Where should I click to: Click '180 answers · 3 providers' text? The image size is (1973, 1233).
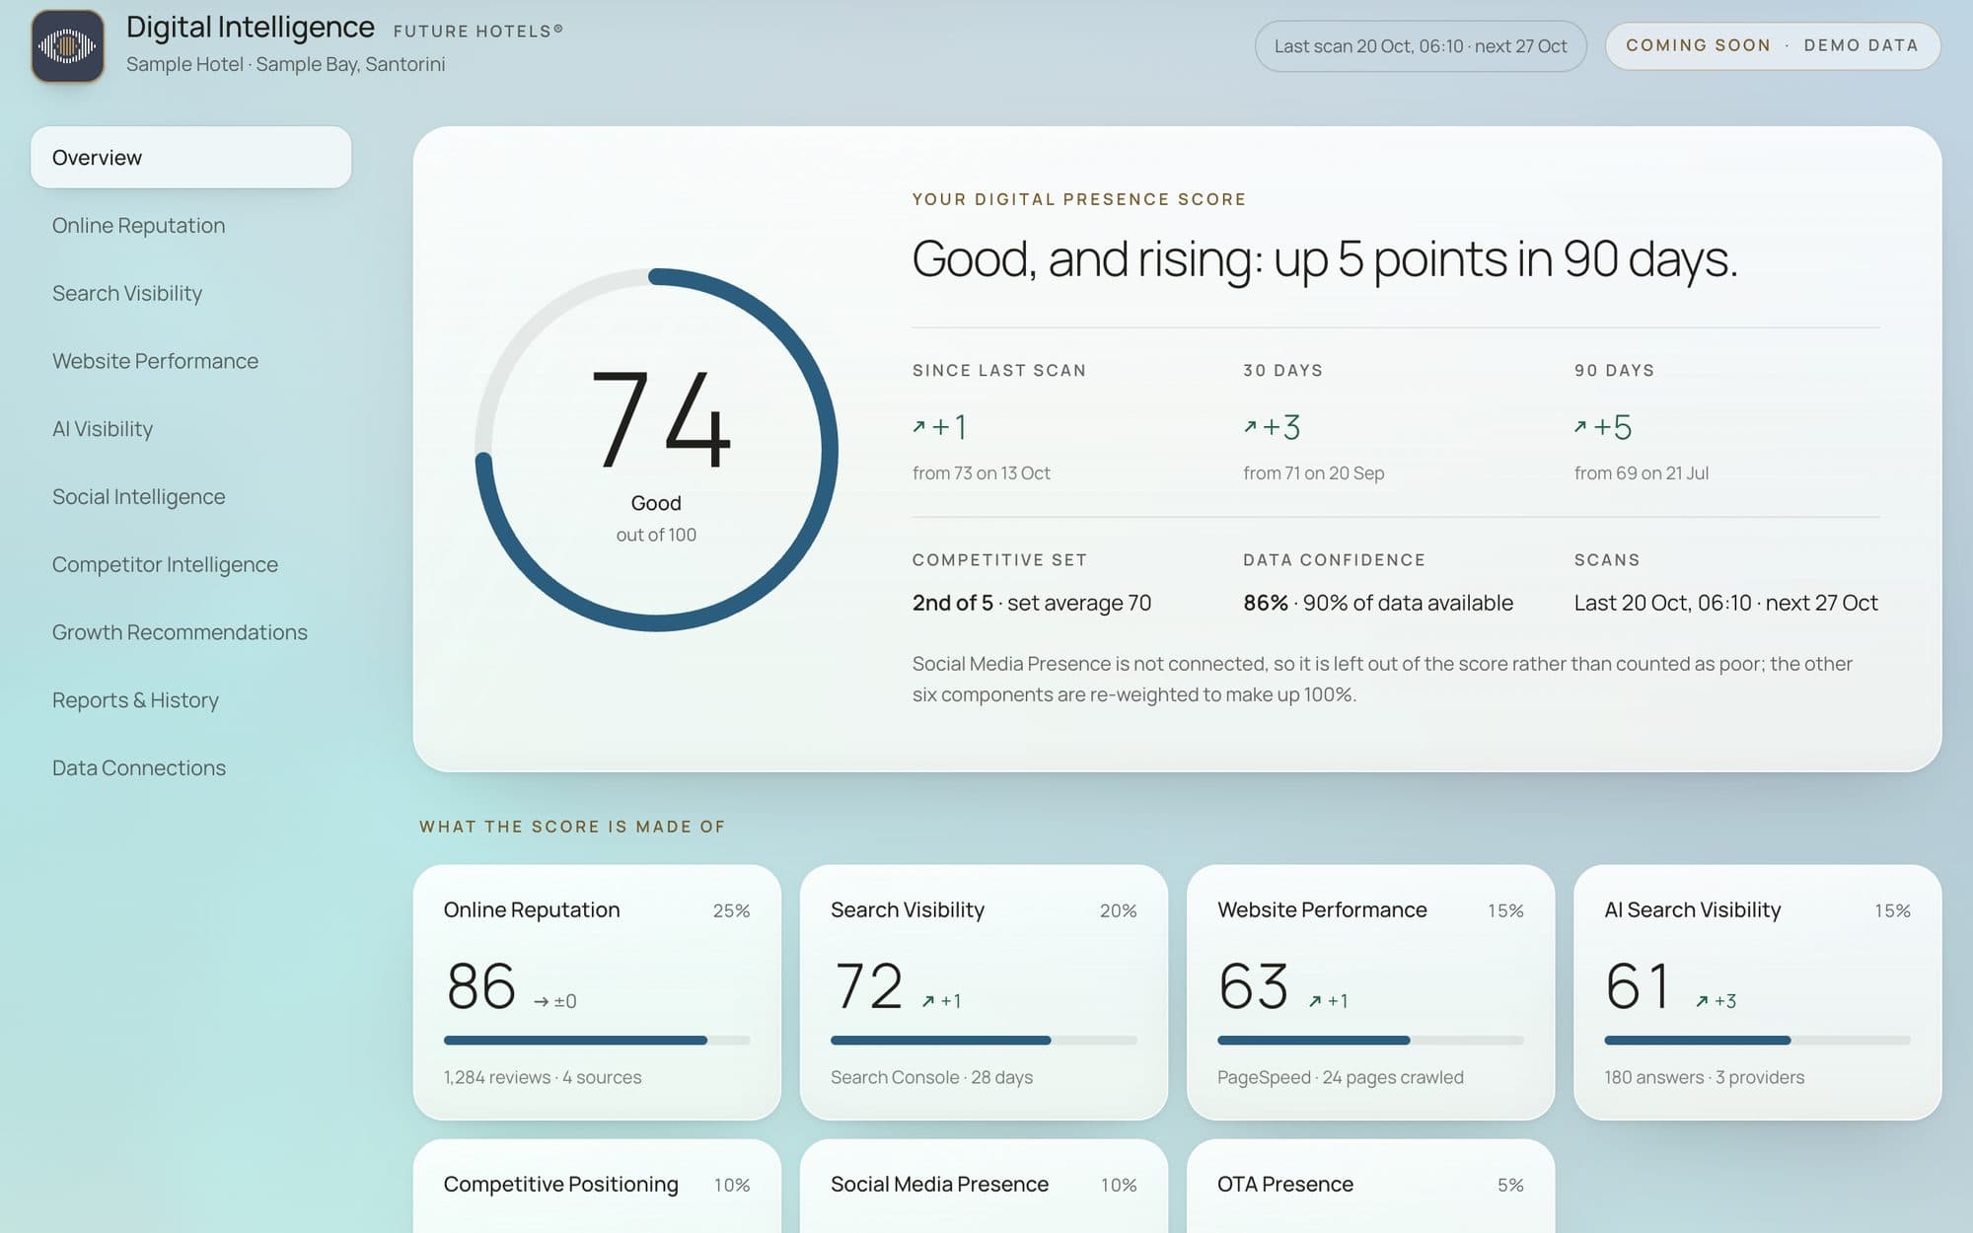tap(1704, 1077)
